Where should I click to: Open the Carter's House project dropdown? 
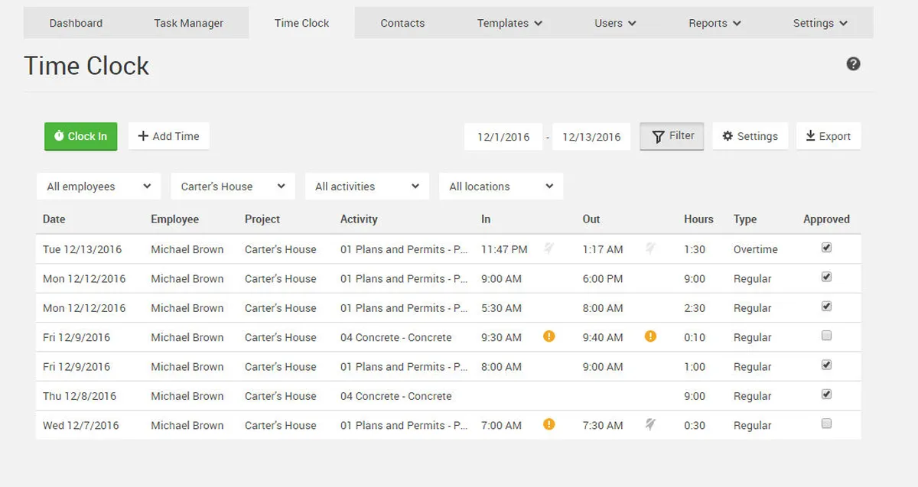click(233, 187)
